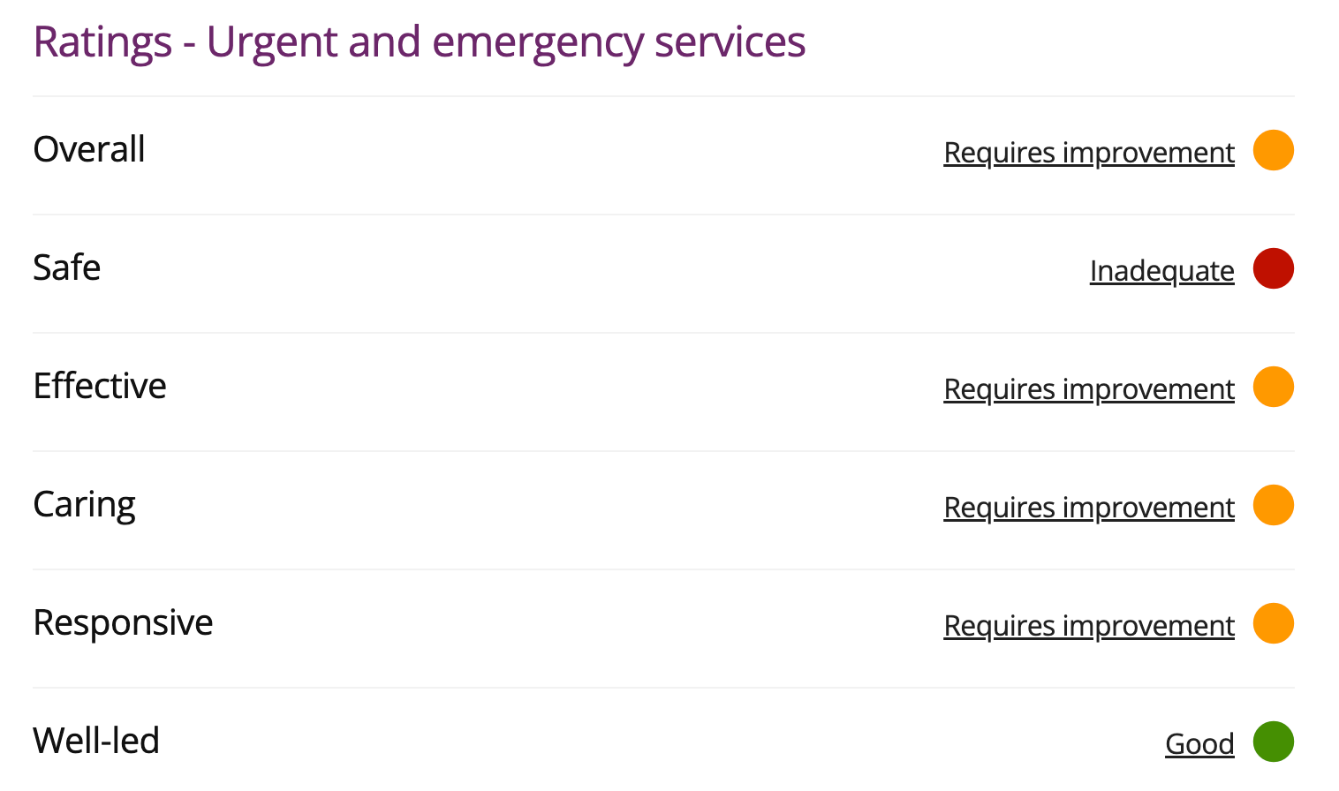Image resolution: width=1339 pixels, height=791 pixels.
Task: Select the Safe category label
Action: [67, 268]
